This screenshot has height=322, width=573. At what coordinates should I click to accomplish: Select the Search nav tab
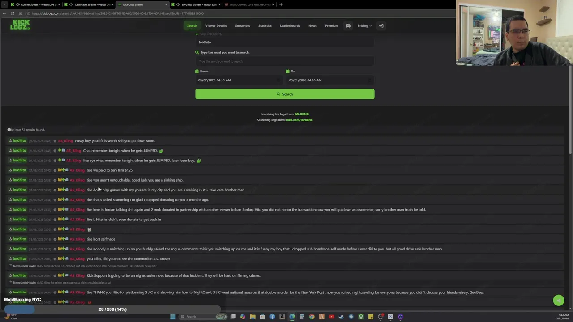point(192,25)
